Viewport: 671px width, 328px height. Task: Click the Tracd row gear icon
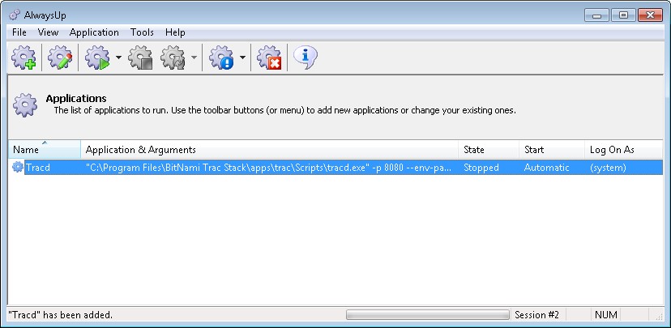pos(18,167)
